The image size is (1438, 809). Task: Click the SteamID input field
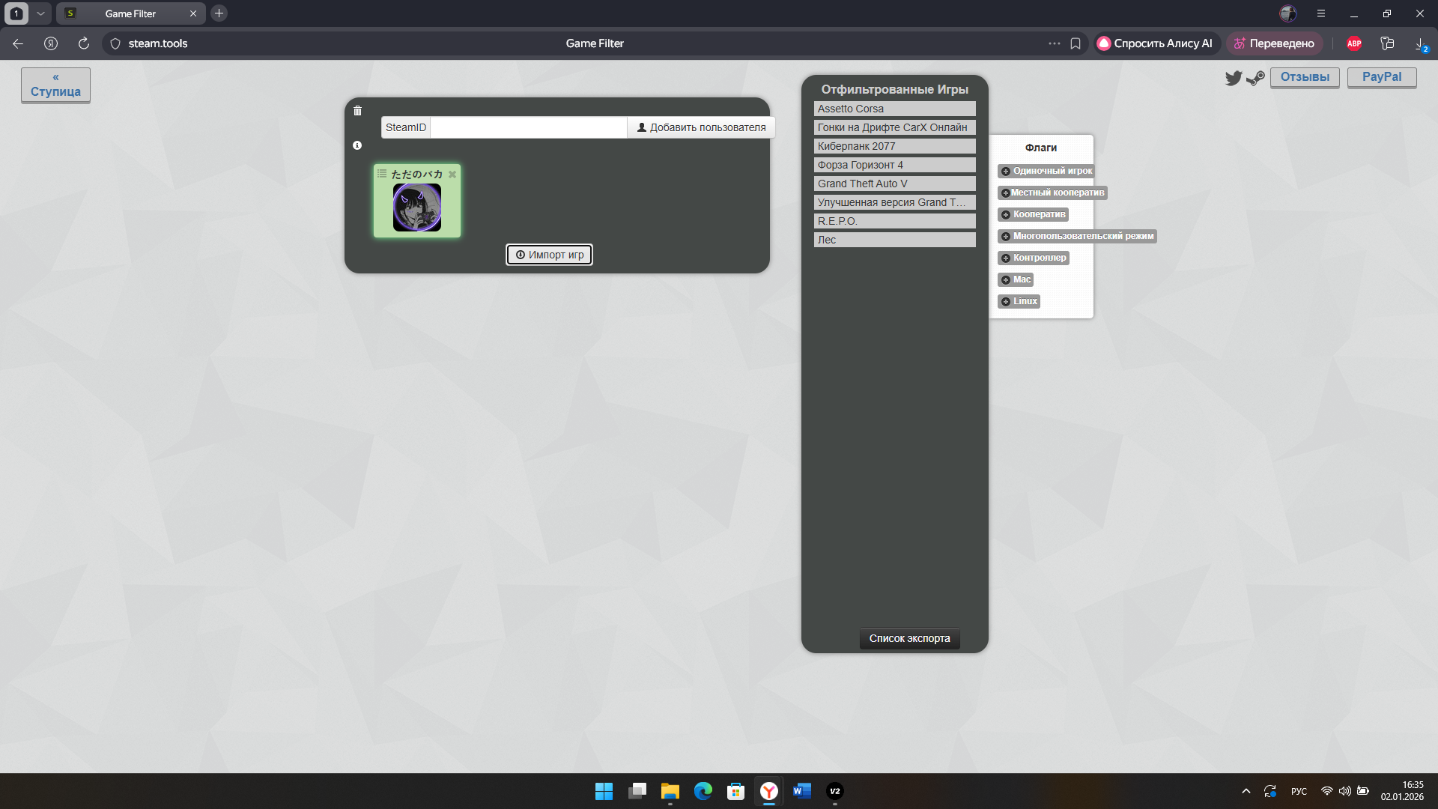[x=528, y=127]
